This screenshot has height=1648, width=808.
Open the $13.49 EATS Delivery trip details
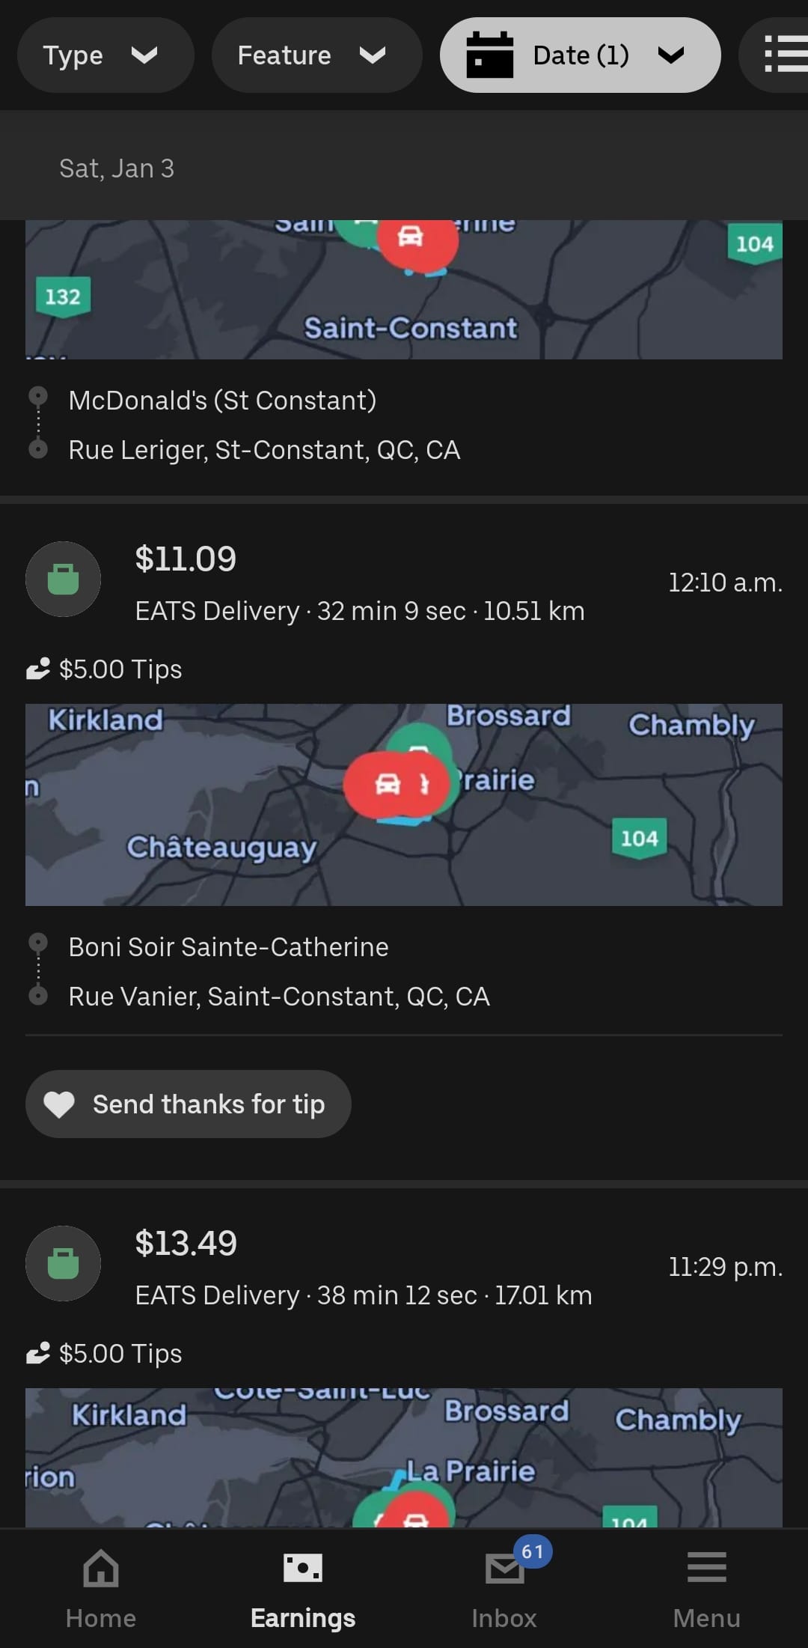(x=363, y=1268)
